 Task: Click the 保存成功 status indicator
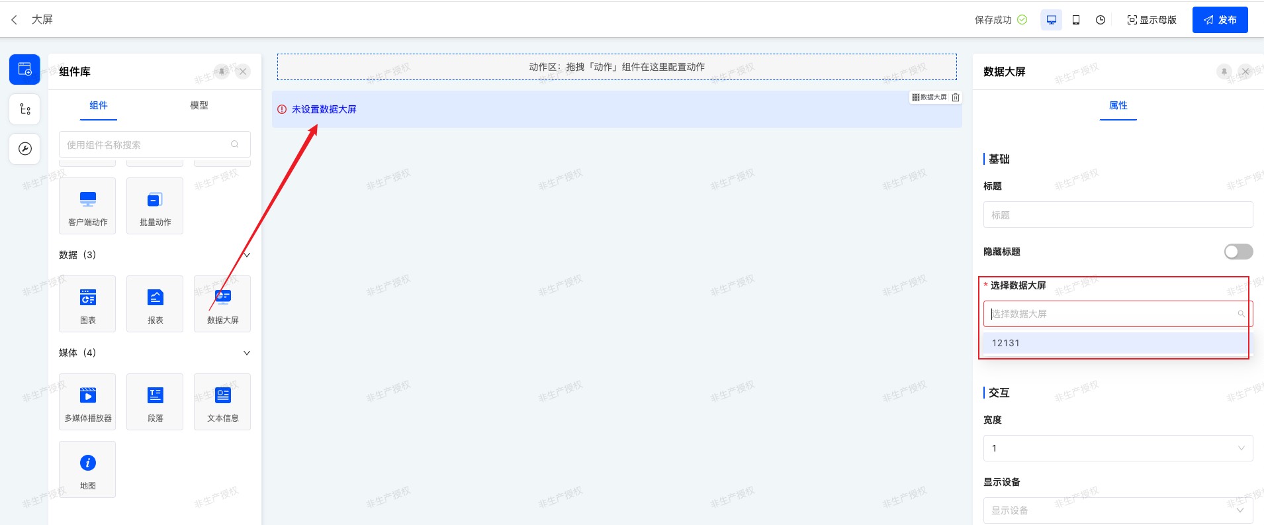[x=1001, y=20]
